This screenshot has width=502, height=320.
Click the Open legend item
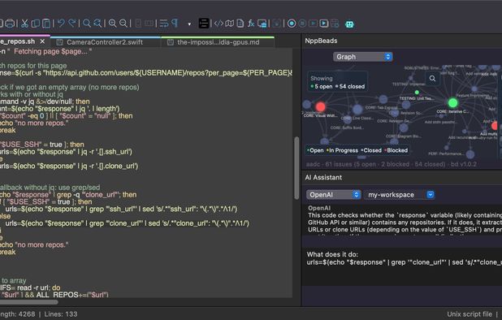(315, 150)
